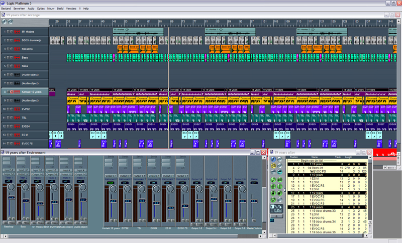The height and width of the screenshot is (243, 402).
Task: Solo the EVP82 mixer channel
Action: 130,220
